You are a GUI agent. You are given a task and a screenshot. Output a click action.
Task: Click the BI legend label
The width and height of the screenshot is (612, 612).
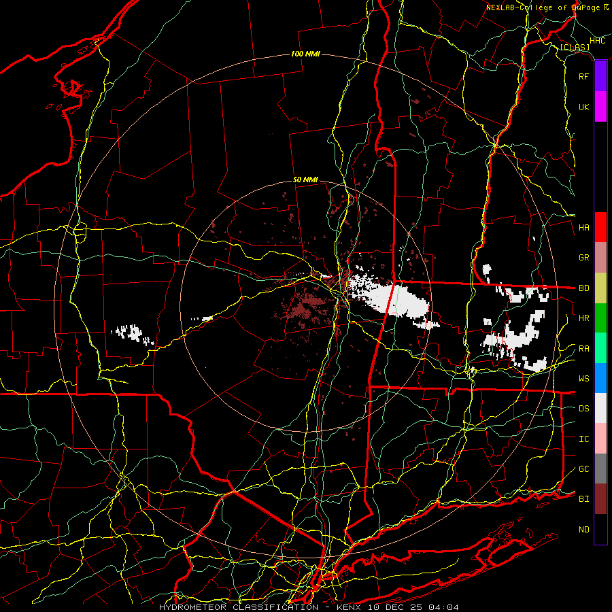(x=584, y=499)
